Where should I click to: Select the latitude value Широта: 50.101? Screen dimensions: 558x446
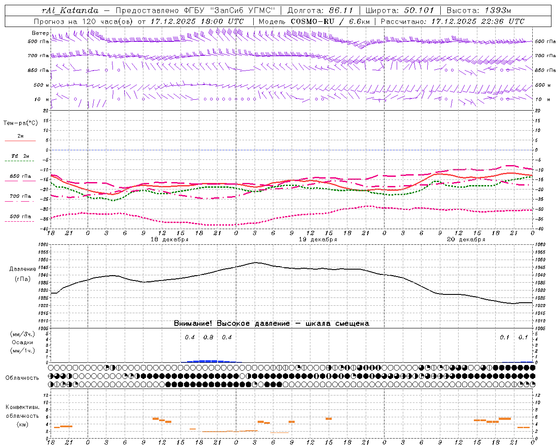(x=399, y=10)
